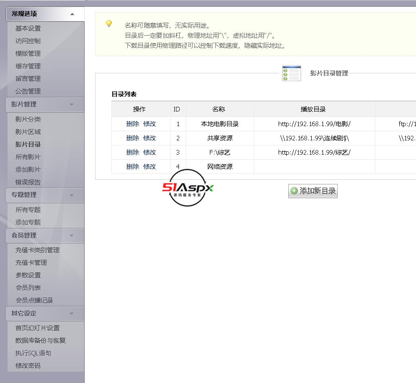This screenshot has height=383, width=416.
Task: Open 执行SQL语句 page
Action: [33, 353]
